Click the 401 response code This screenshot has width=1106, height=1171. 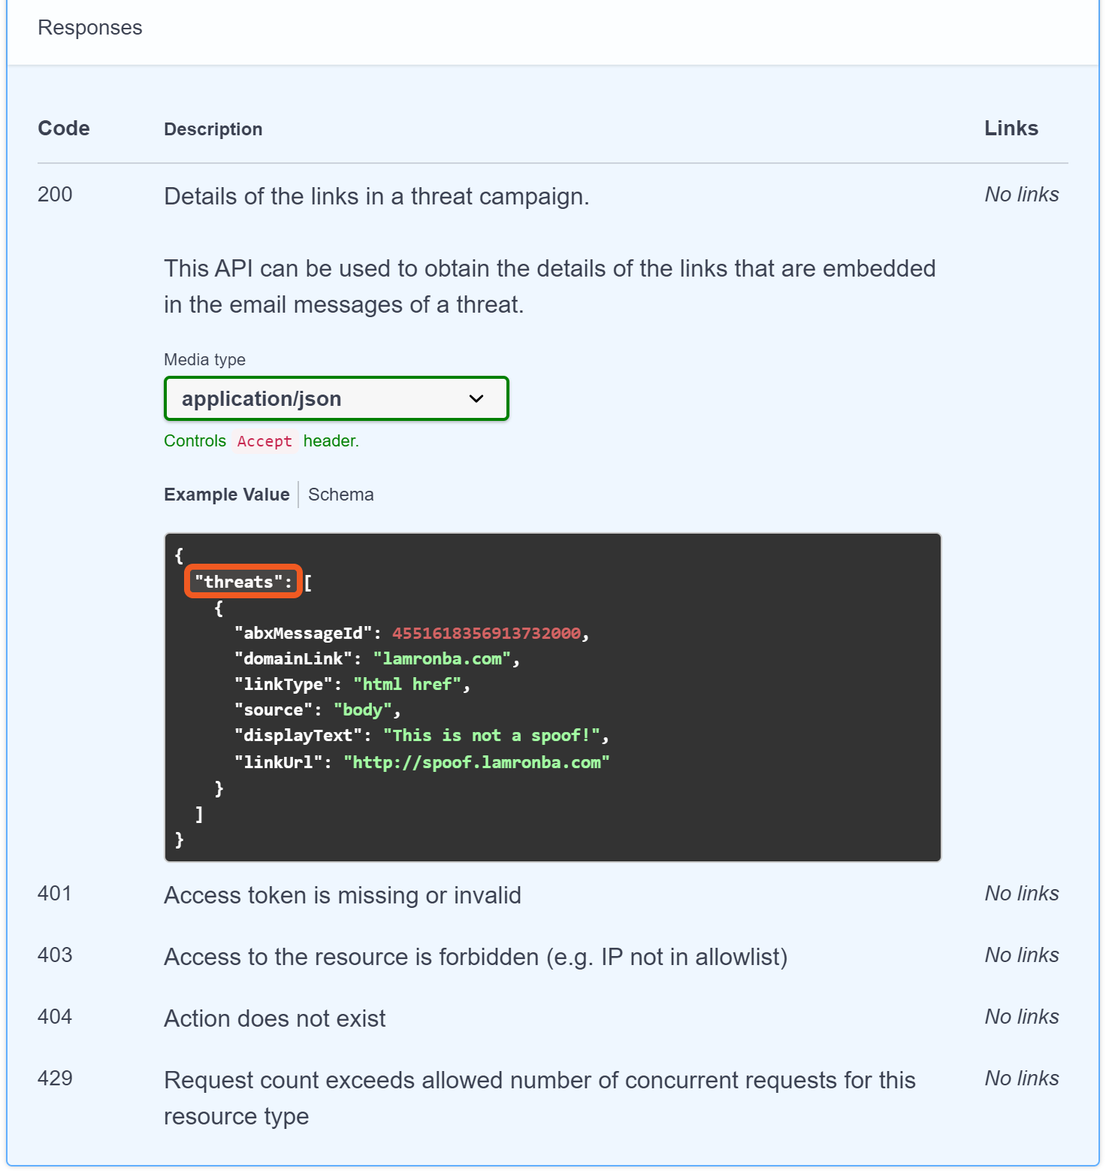(x=55, y=894)
